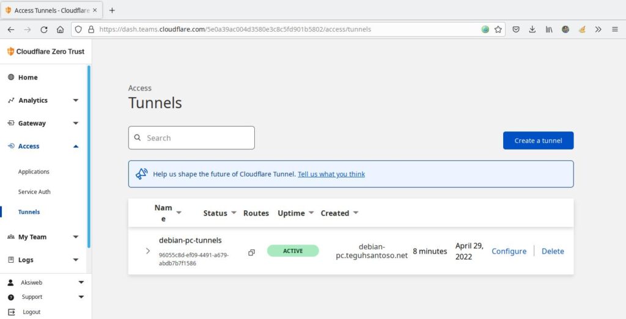The width and height of the screenshot is (626, 319).
Task: Open the Pocket save icon
Action: point(516,29)
